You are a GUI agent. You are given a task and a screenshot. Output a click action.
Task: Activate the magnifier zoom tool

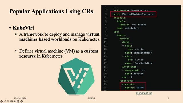pyautogui.click(x=8, y=102)
